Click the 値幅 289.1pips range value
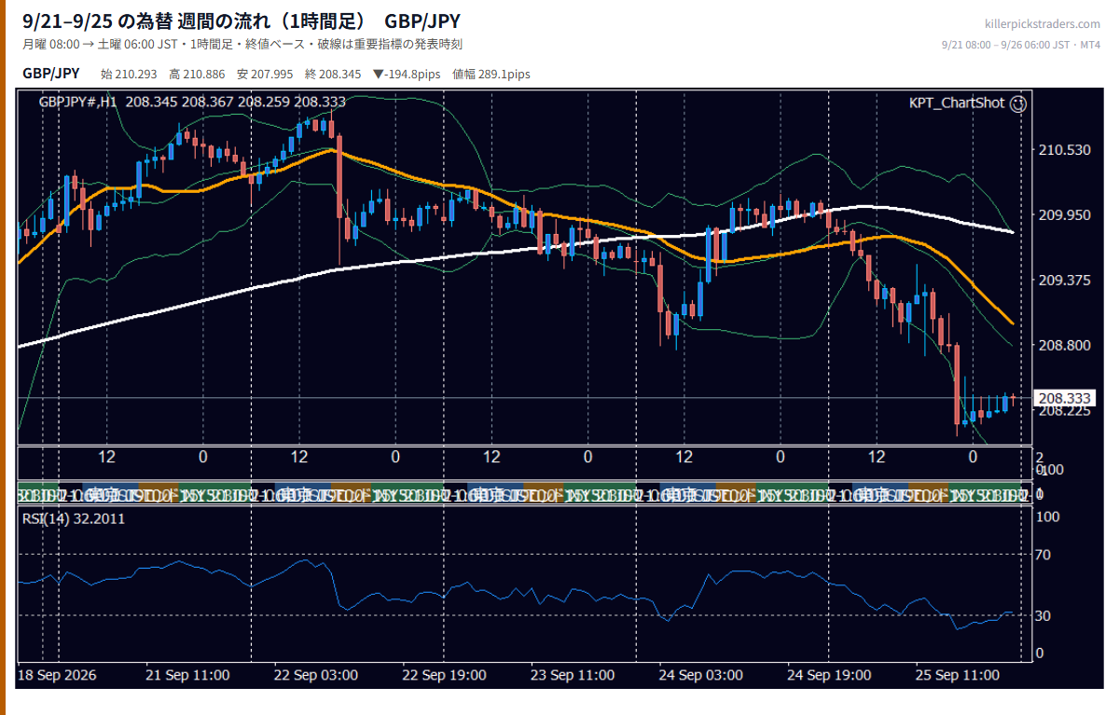The height and width of the screenshot is (715, 1119). pos(491,74)
